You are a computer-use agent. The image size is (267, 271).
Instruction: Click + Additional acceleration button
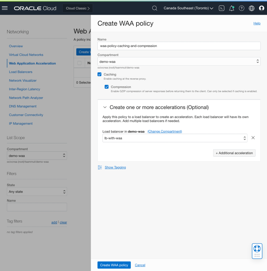[x=234, y=153]
